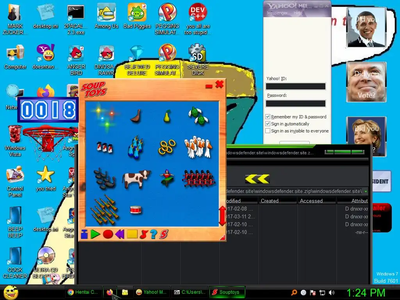The image size is (400, 300).
Task: Pick the gold rings toy in Souptoys
Action: [x=167, y=147]
